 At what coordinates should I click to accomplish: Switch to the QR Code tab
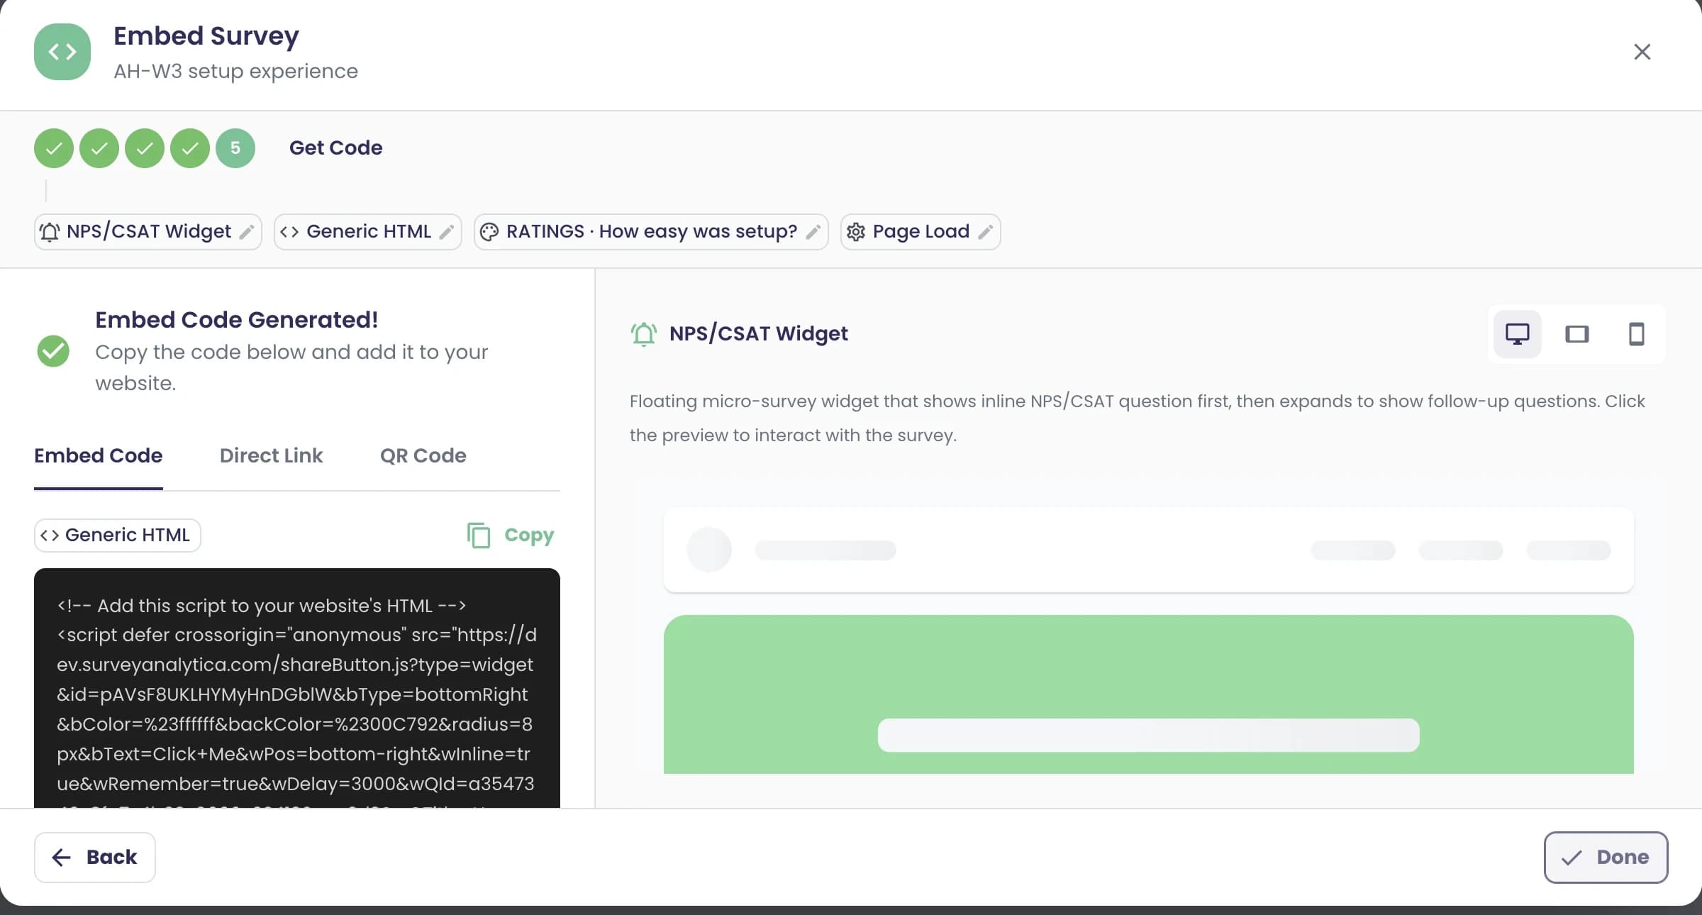click(423, 456)
